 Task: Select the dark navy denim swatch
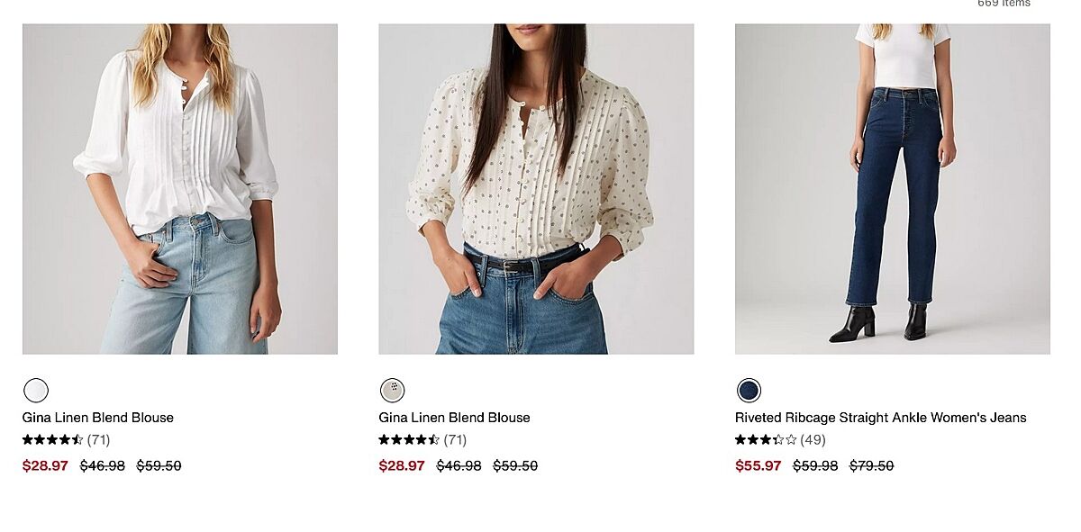(x=749, y=391)
